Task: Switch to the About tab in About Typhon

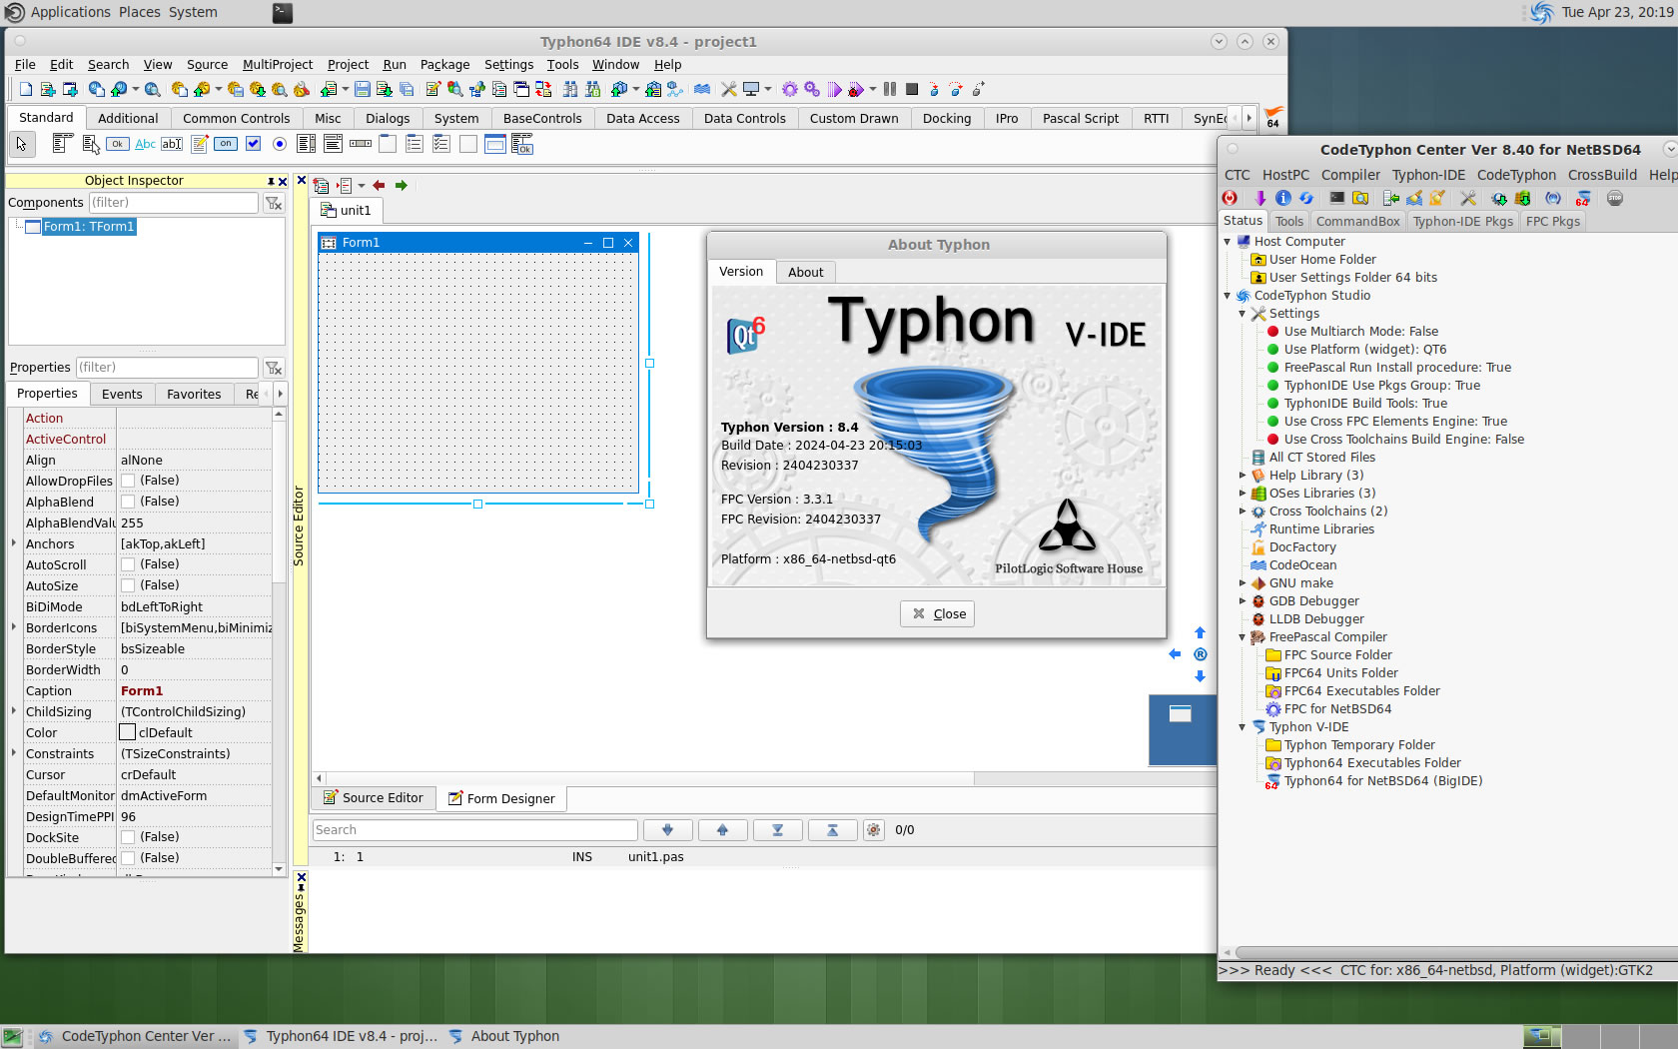Action: [x=805, y=272]
